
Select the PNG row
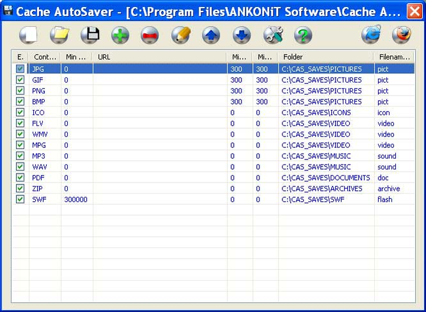pyautogui.click(x=213, y=91)
